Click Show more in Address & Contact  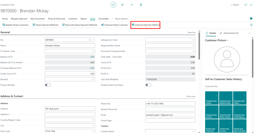pos(191,96)
